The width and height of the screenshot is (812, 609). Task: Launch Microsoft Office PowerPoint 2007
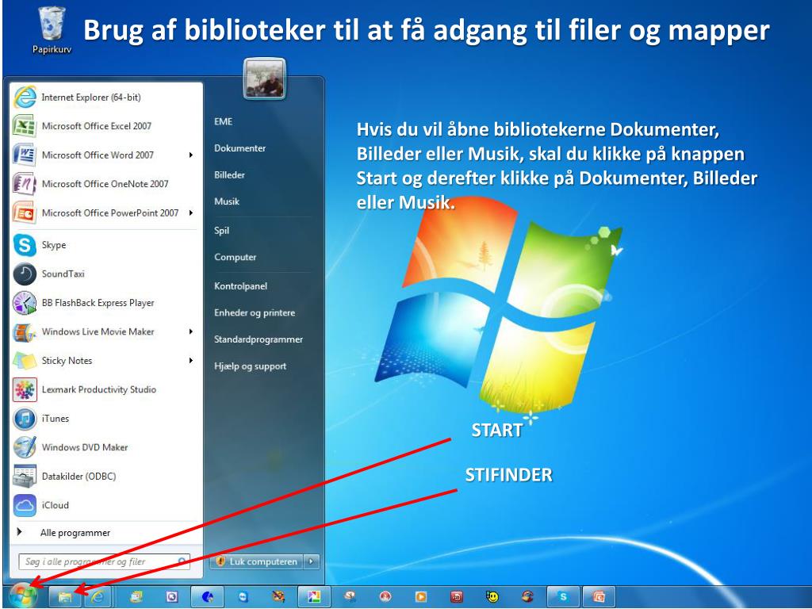[98, 213]
